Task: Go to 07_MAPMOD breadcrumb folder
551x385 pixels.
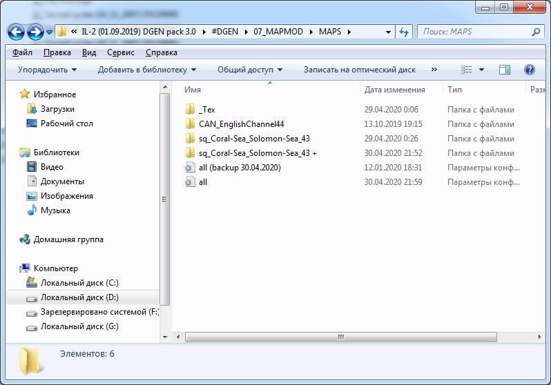Action: (x=278, y=32)
